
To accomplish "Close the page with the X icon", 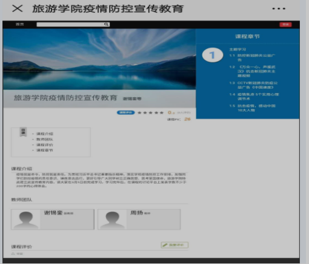I will (x=18, y=8).
